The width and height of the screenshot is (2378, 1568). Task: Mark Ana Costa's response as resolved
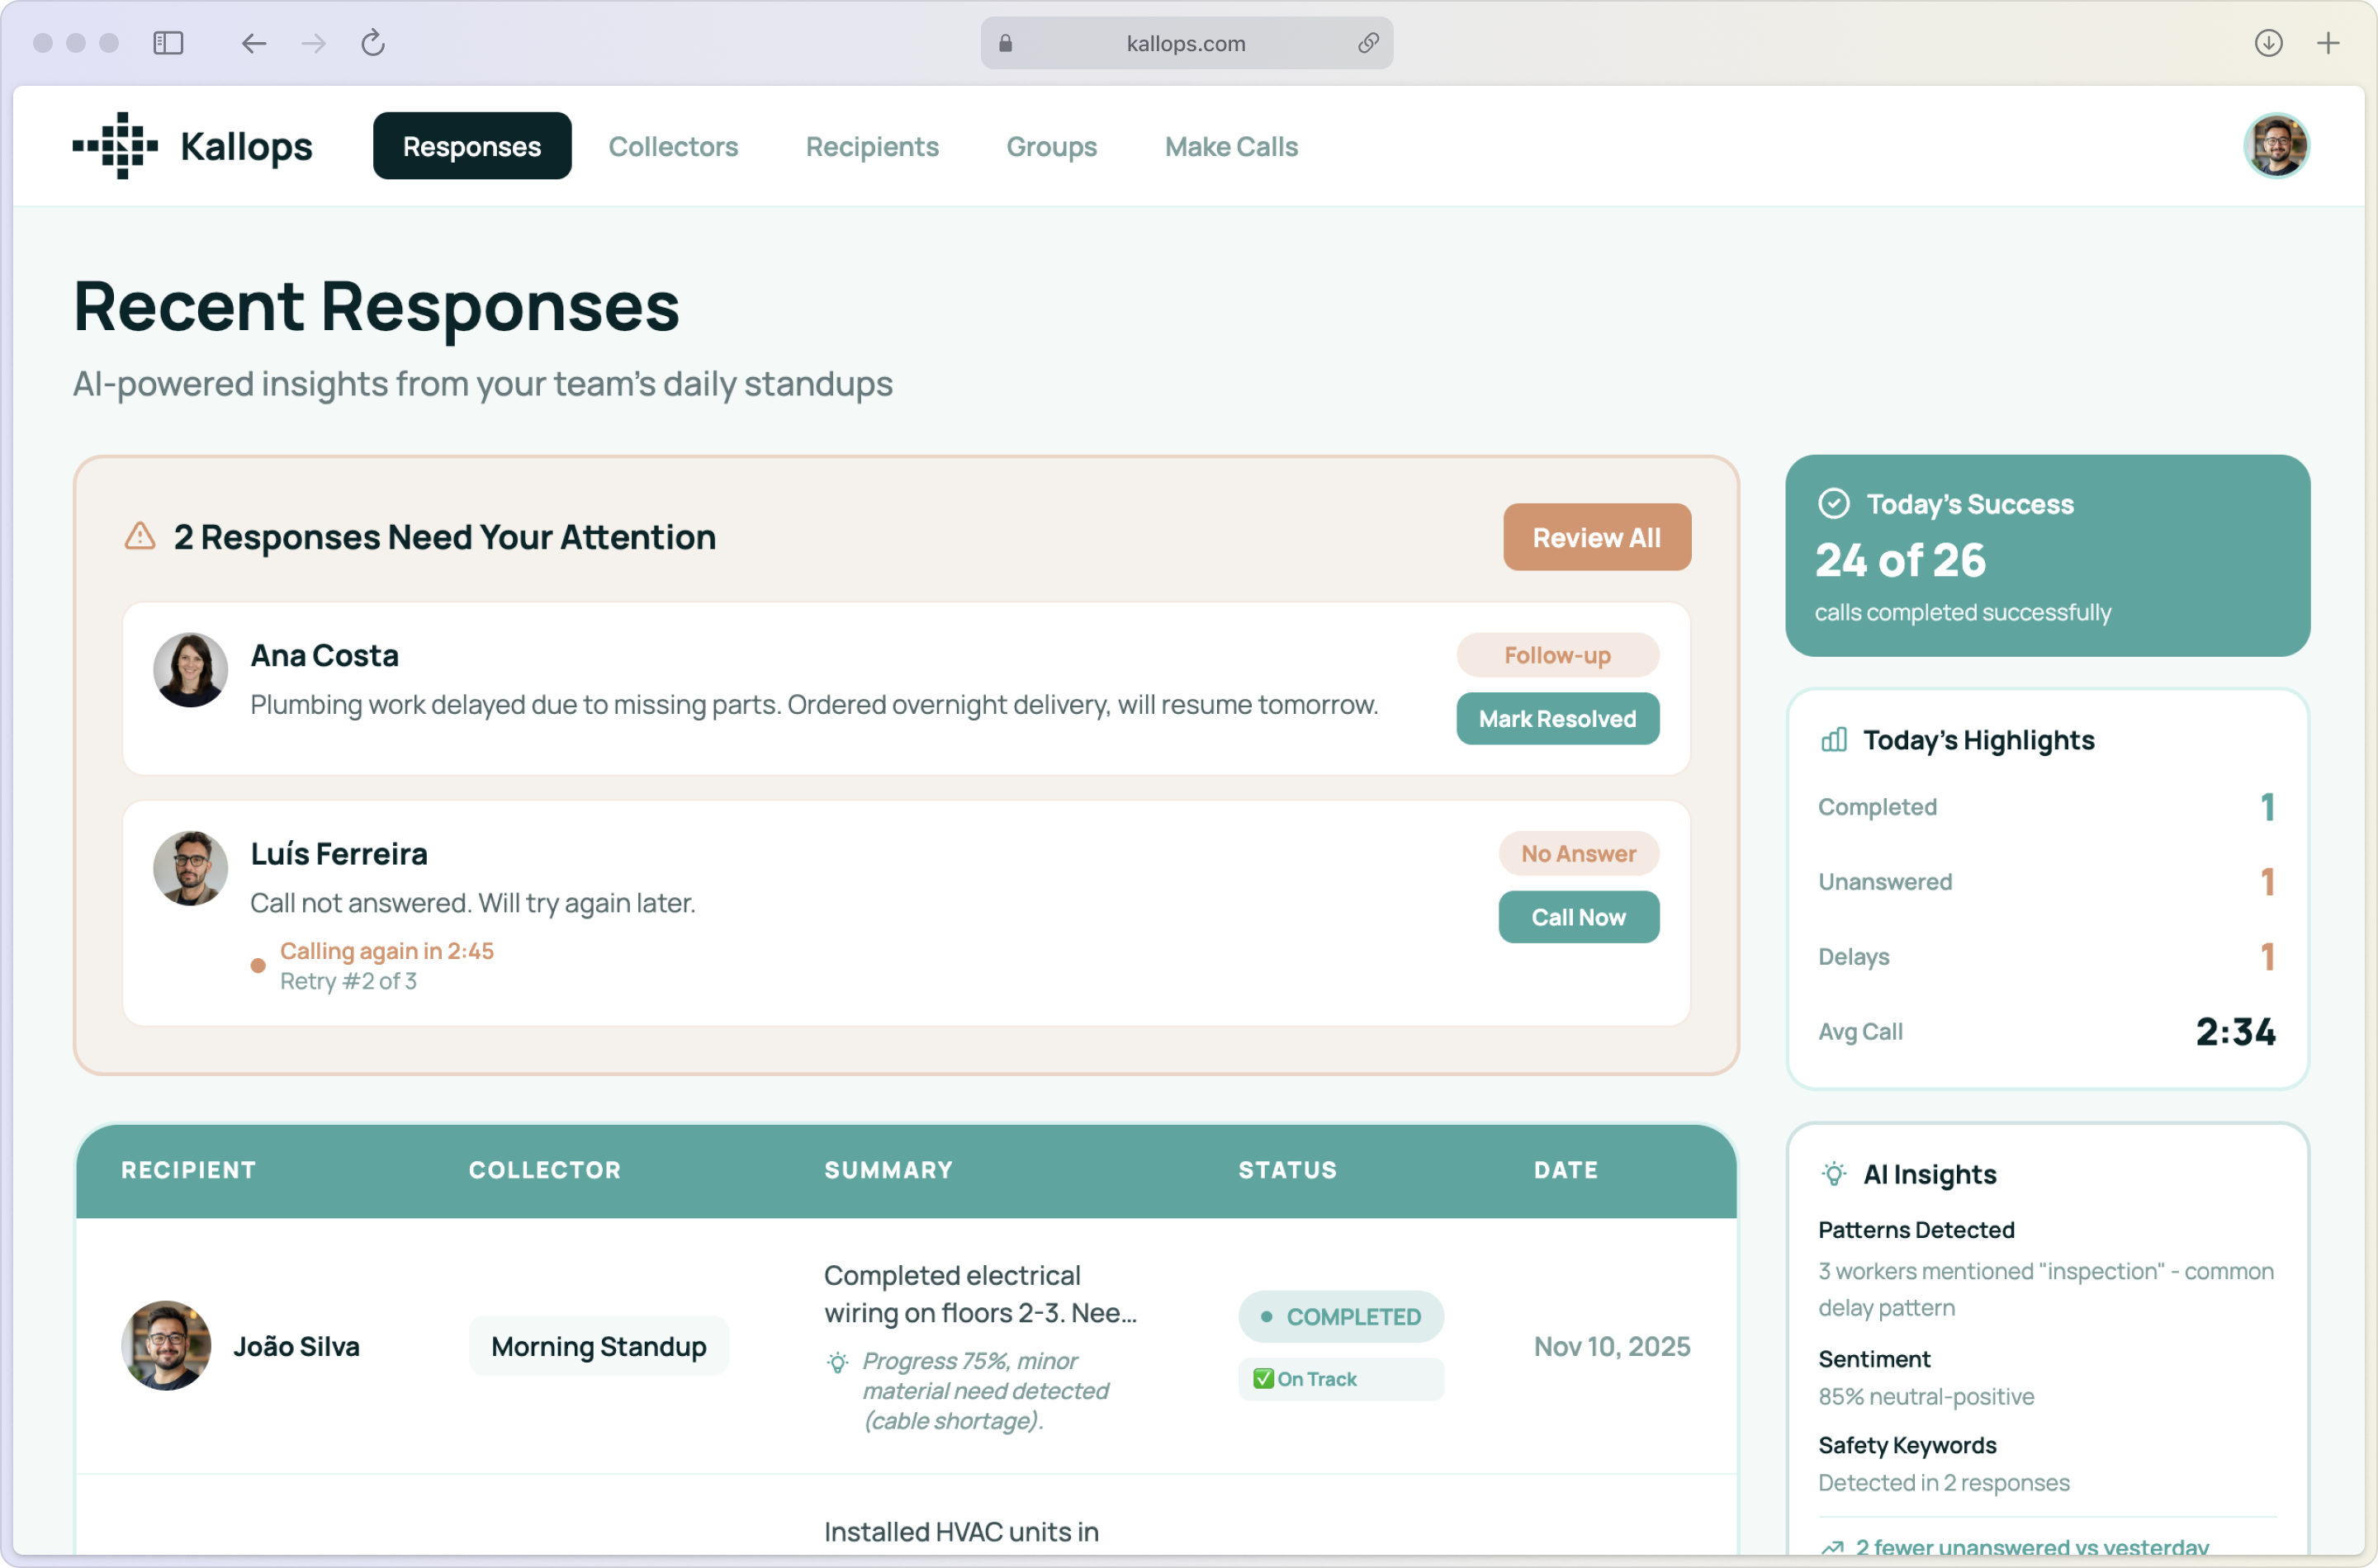tap(1556, 718)
